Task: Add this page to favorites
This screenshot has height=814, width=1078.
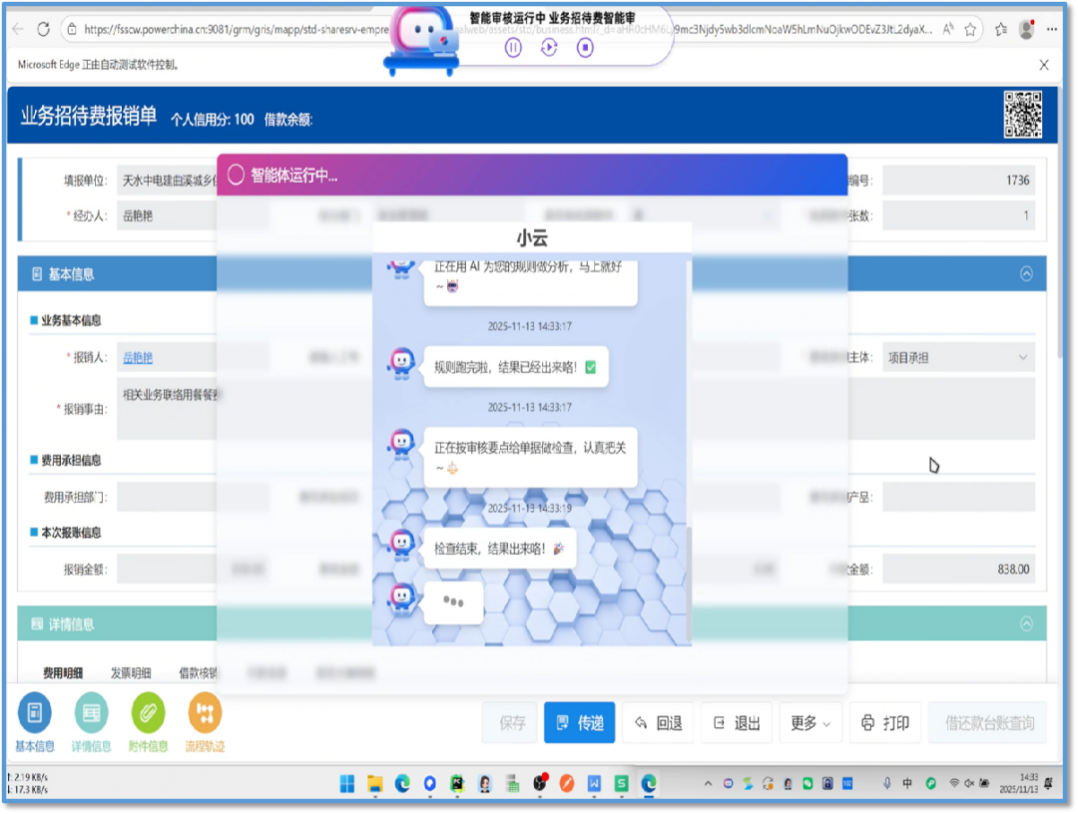Action: pyautogui.click(x=970, y=29)
